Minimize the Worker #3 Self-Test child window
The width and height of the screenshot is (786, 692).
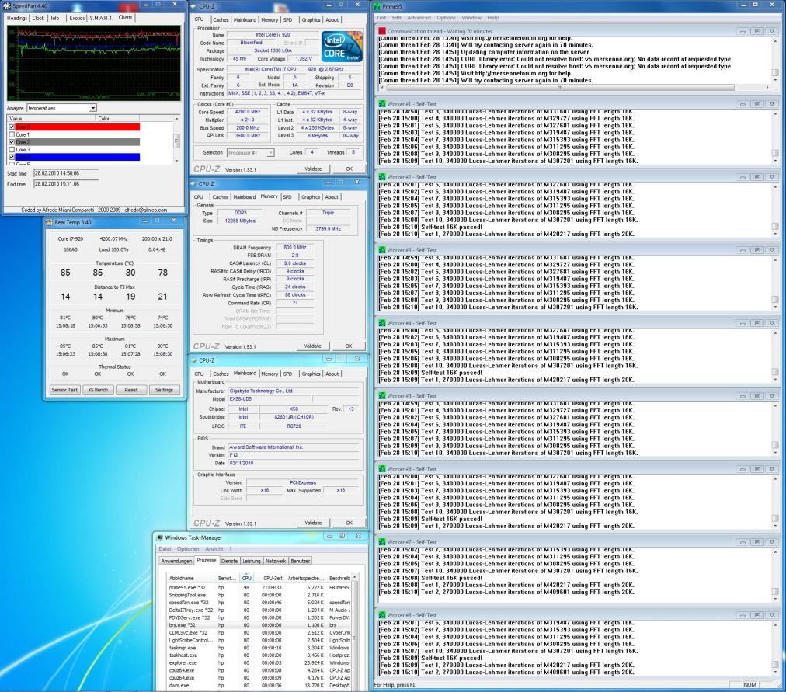(x=743, y=250)
